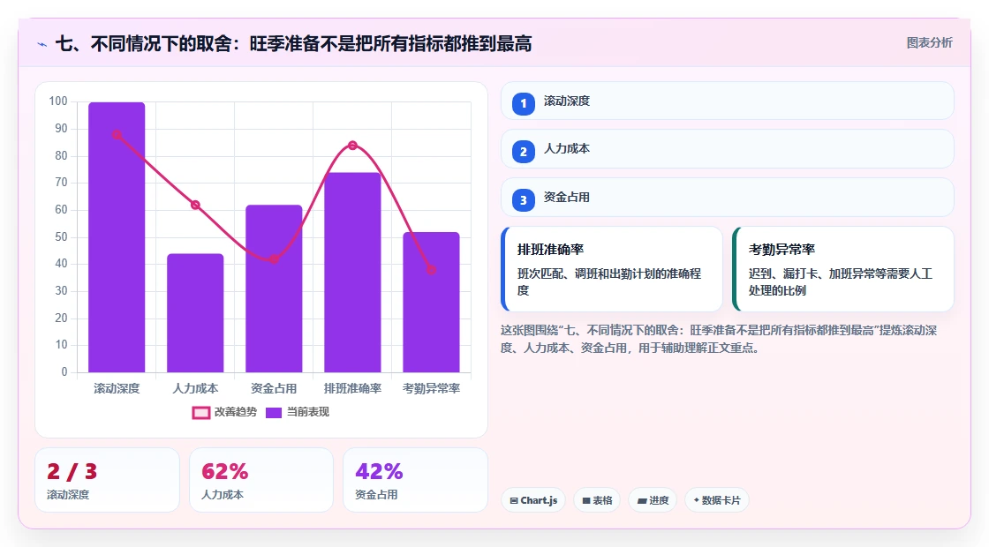Click the x-axis label 排班准确率
The image size is (989, 547).
point(352,389)
